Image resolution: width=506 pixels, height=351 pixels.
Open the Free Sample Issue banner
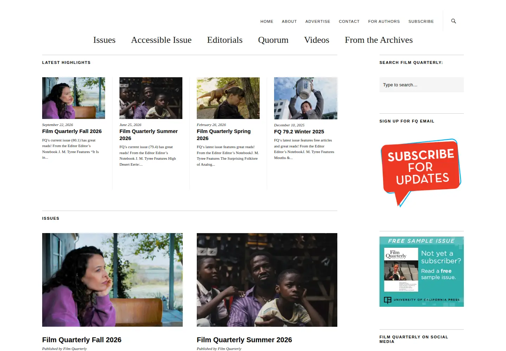coord(422,272)
